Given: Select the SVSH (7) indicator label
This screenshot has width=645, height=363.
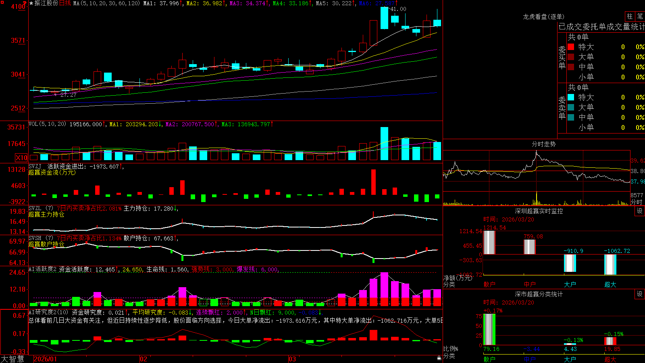Looking at the screenshot, I should click(41, 238).
